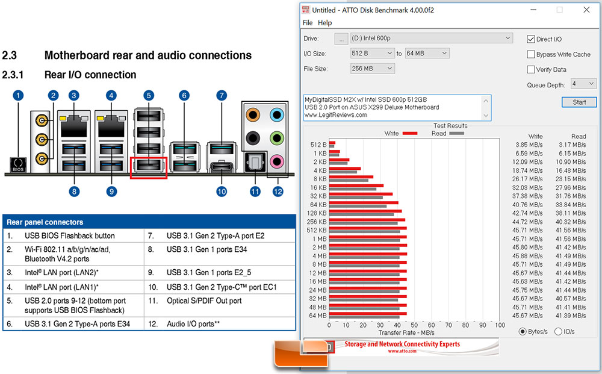This screenshot has width=602, height=374.
Task: Click the Rear panel connectors table header
Action: coord(149,222)
